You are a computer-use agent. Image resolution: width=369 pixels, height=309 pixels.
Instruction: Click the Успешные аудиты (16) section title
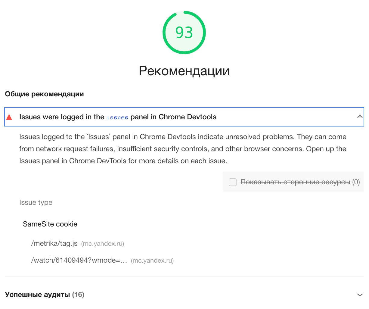click(x=45, y=295)
